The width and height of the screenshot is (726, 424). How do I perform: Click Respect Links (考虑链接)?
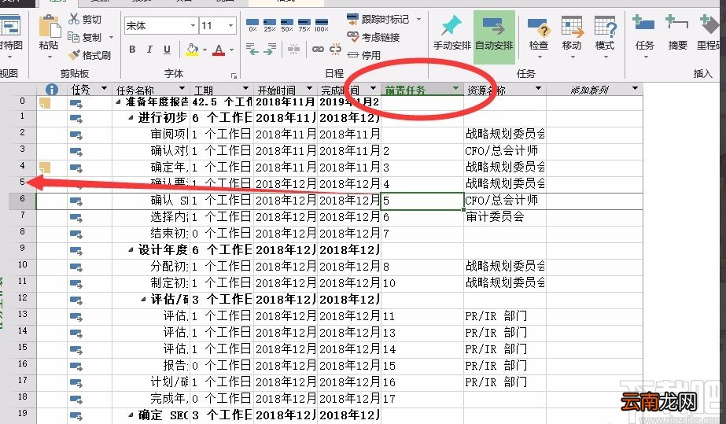click(373, 37)
